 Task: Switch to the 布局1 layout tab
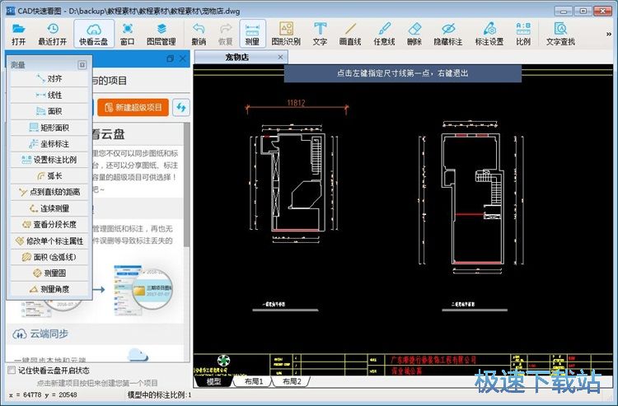pyautogui.click(x=249, y=381)
